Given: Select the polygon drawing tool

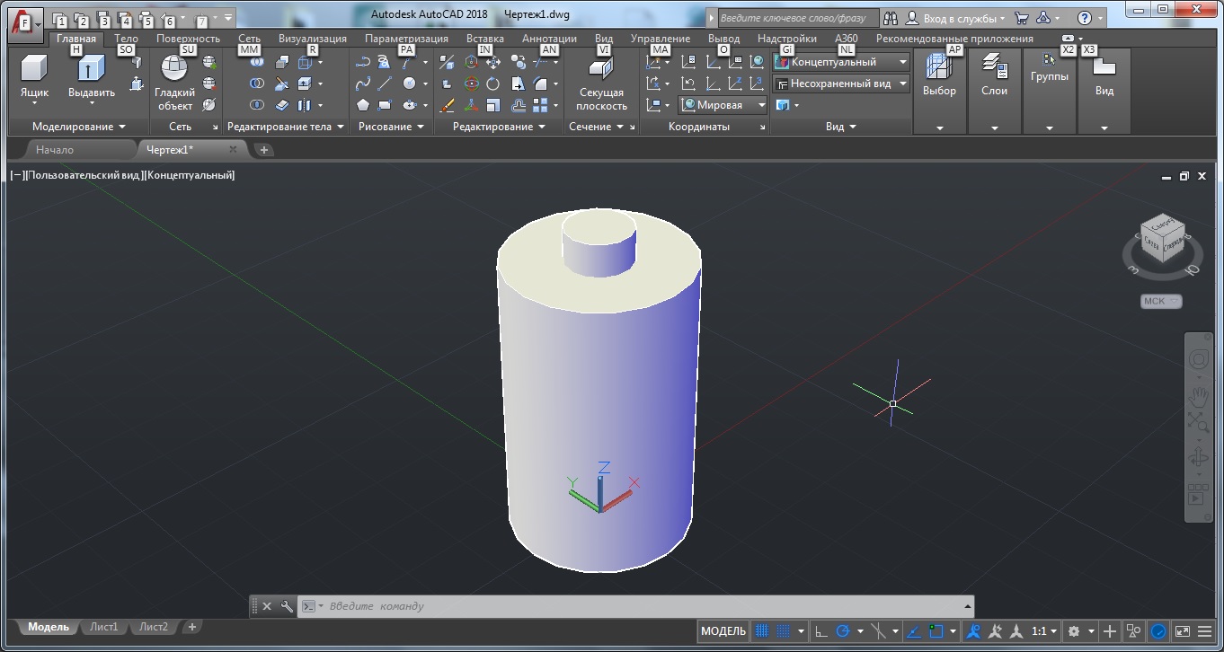Looking at the screenshot, I should pyautogui.click(x=363, y=105).
